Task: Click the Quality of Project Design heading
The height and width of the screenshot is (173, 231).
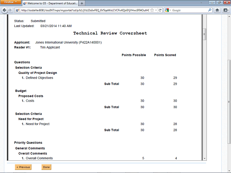Action: [38, 73]
